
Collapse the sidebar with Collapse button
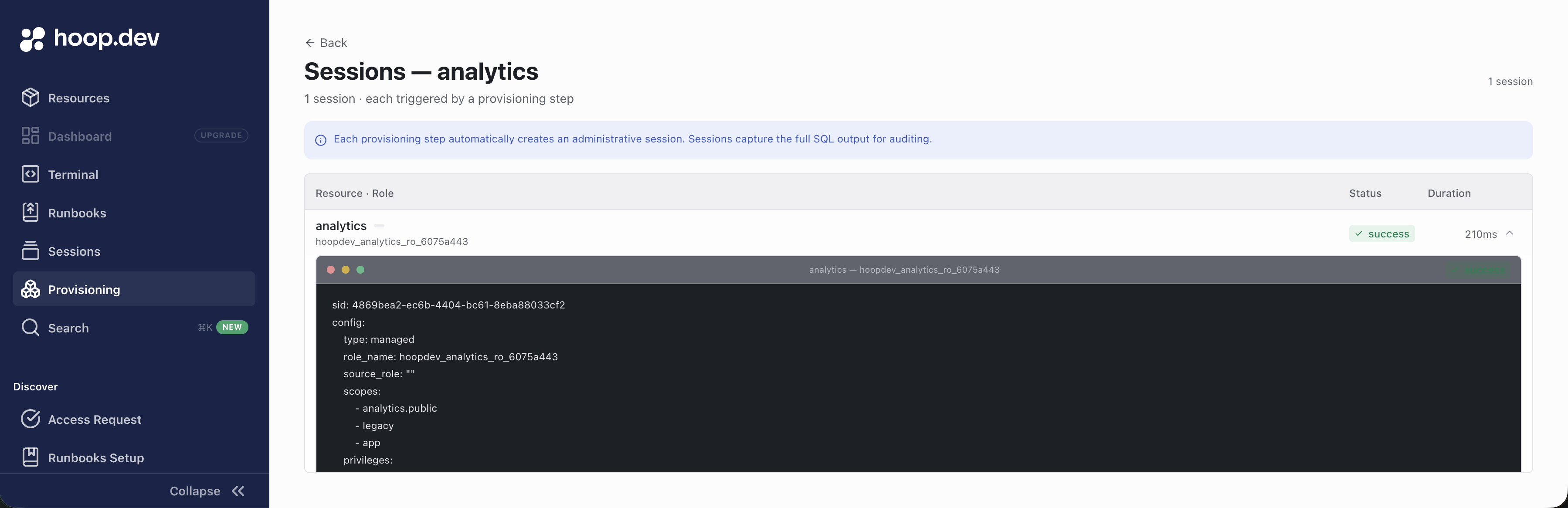(x=207, y=491)
